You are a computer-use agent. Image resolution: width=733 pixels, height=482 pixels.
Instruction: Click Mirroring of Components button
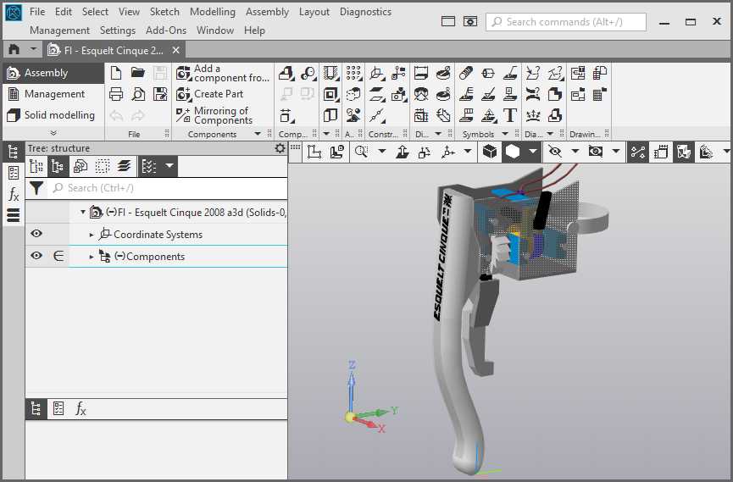pyautogui.click(x=214, y=115)
